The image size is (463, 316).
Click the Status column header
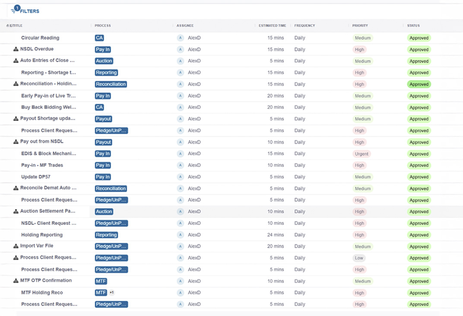tap(413, 26)
